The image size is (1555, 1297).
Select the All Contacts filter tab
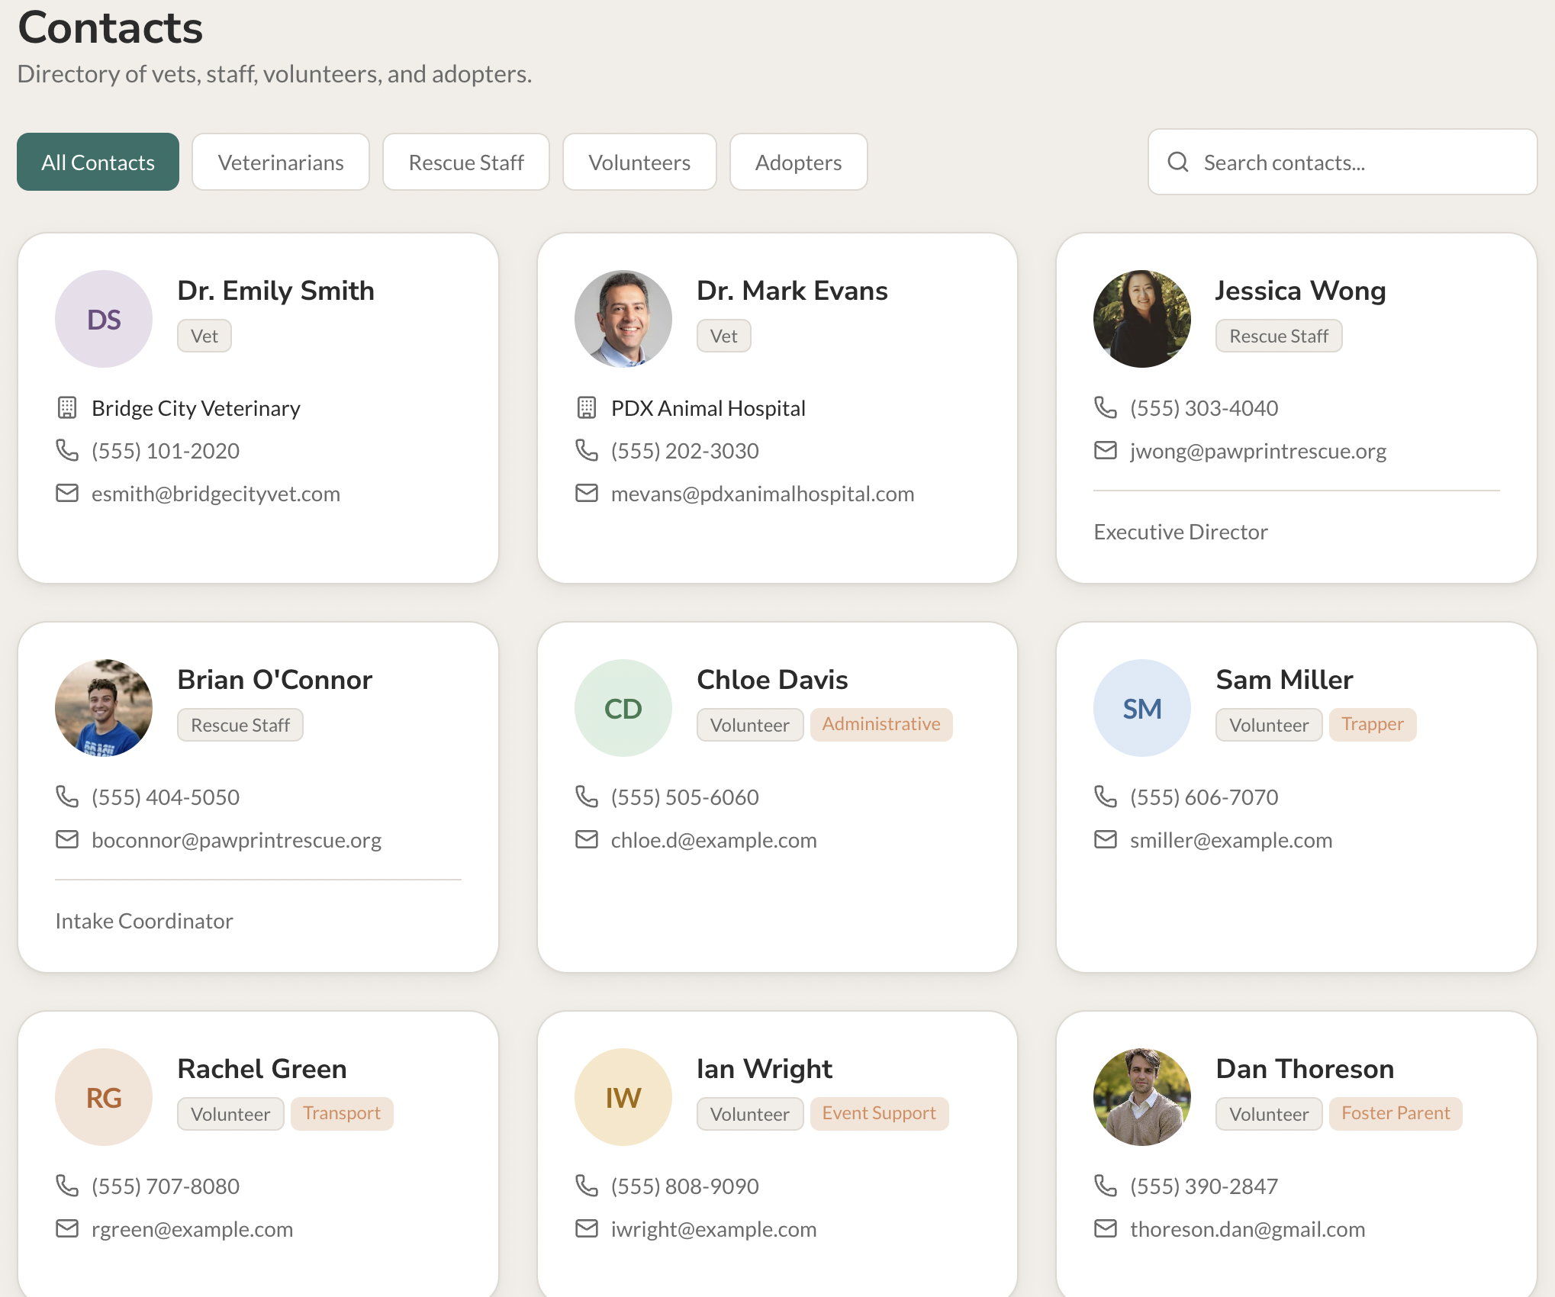[98, 162]
